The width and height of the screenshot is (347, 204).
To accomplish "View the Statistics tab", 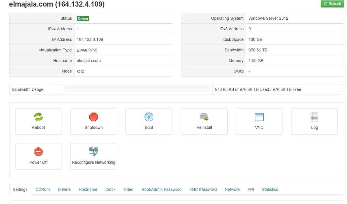I will coord(270,190).
